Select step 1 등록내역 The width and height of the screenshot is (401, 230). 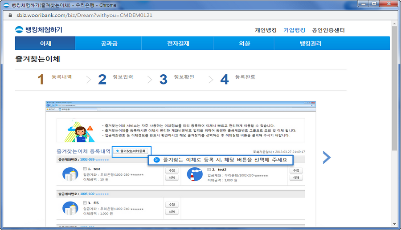point(54,79)
